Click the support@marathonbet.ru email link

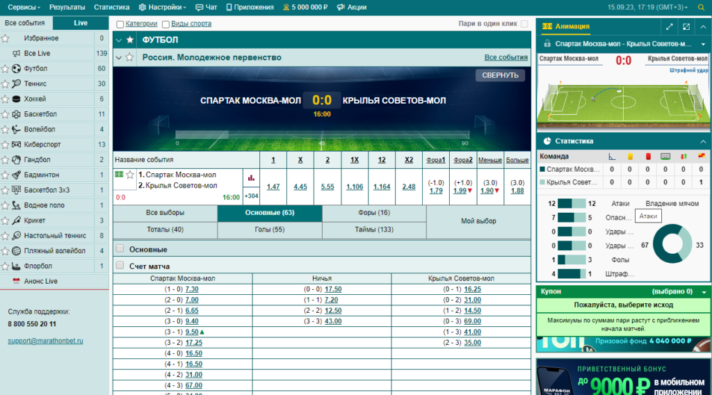45,341
